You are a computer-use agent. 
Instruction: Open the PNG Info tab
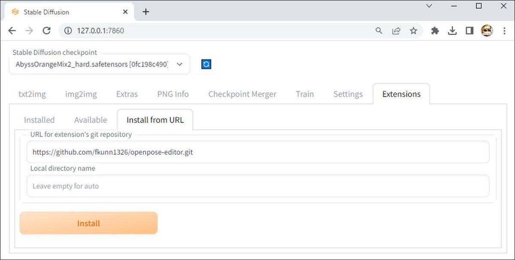pyautogui.click(x=173, y=94)
